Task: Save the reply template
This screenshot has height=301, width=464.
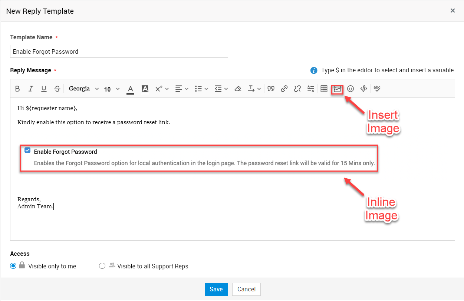Action: 216,289
